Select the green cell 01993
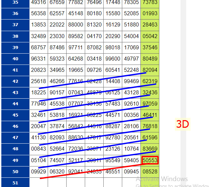The image size is (209, 187). pos(150,14)
